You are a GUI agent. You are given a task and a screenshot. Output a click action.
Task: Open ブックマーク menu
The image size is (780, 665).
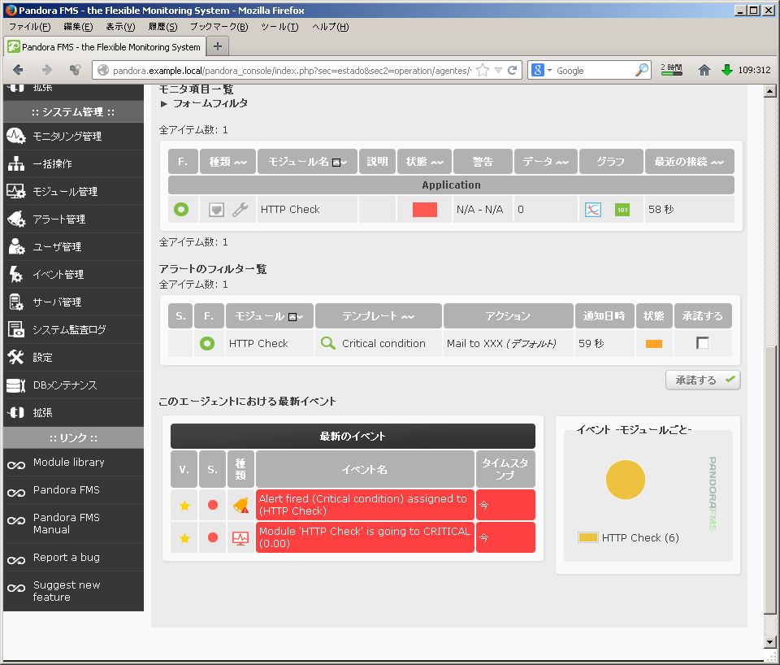point(219,27)
